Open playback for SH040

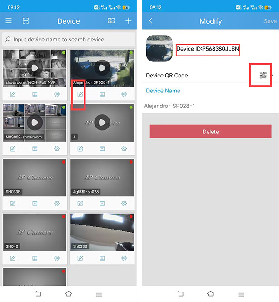pyautogui.click(x=35, y=258)
